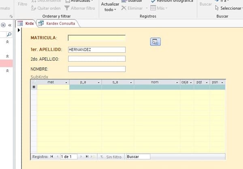Click the navigation pane search magnifier icon
The width and height of the screenshot is (243, 169).
tap(9, 35)
